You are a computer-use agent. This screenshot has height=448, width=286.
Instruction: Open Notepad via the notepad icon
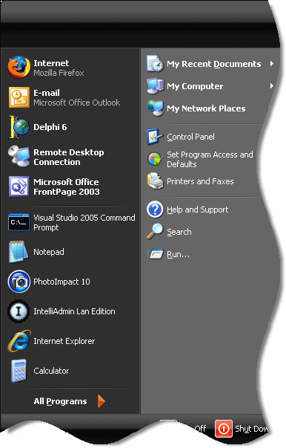pos(19,252)
